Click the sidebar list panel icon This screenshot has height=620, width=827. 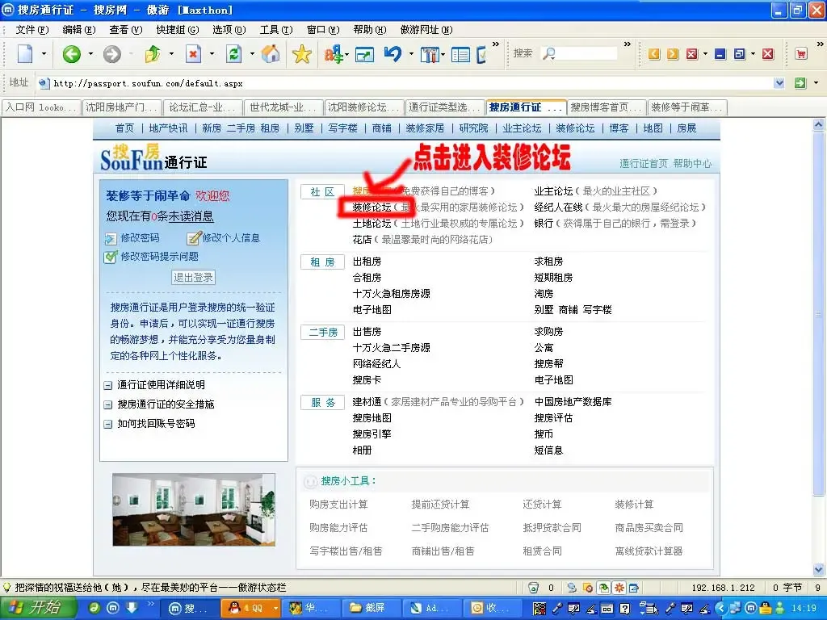(x=460, y=54)
